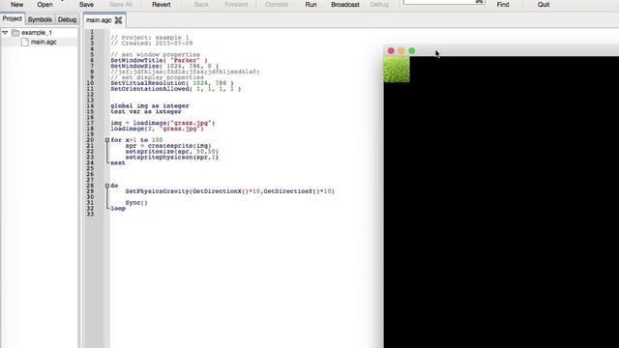Close the main.agc tab
The image size is (619, 348).
[x=118, y=19]
